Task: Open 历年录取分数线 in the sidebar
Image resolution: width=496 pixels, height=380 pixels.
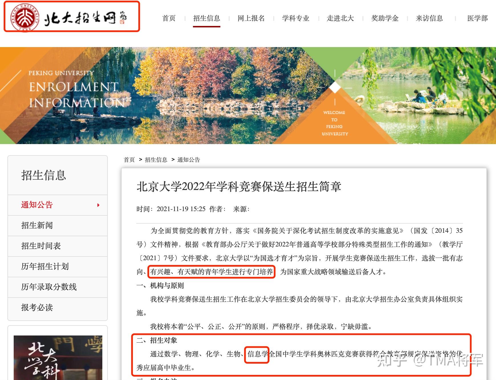Action: click(x=58, y=287)
